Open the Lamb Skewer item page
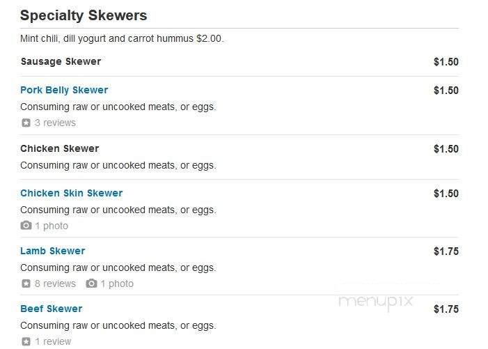 [53, 251]
